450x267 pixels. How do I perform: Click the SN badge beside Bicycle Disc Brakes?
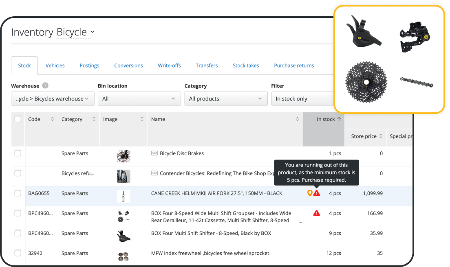click(154, 153)
